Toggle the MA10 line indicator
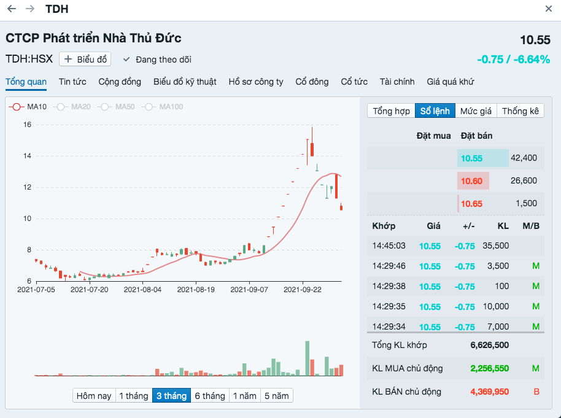 click(x=28, y=107)
